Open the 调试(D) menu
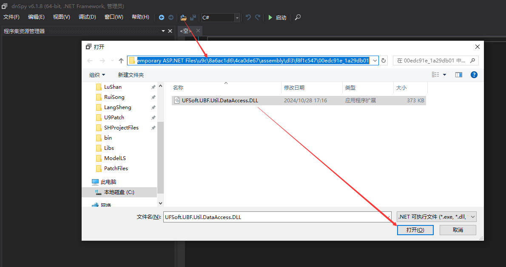506x267 pixels. 87,17
